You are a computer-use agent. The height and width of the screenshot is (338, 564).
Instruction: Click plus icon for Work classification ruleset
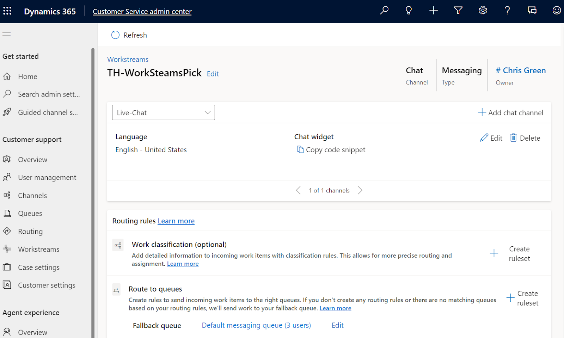[x=494, y=253]
